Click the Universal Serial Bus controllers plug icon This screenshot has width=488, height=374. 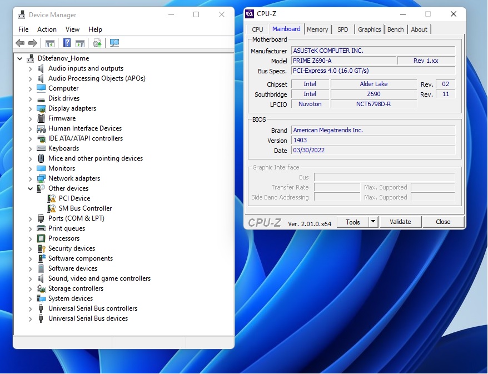click(41, 308)
